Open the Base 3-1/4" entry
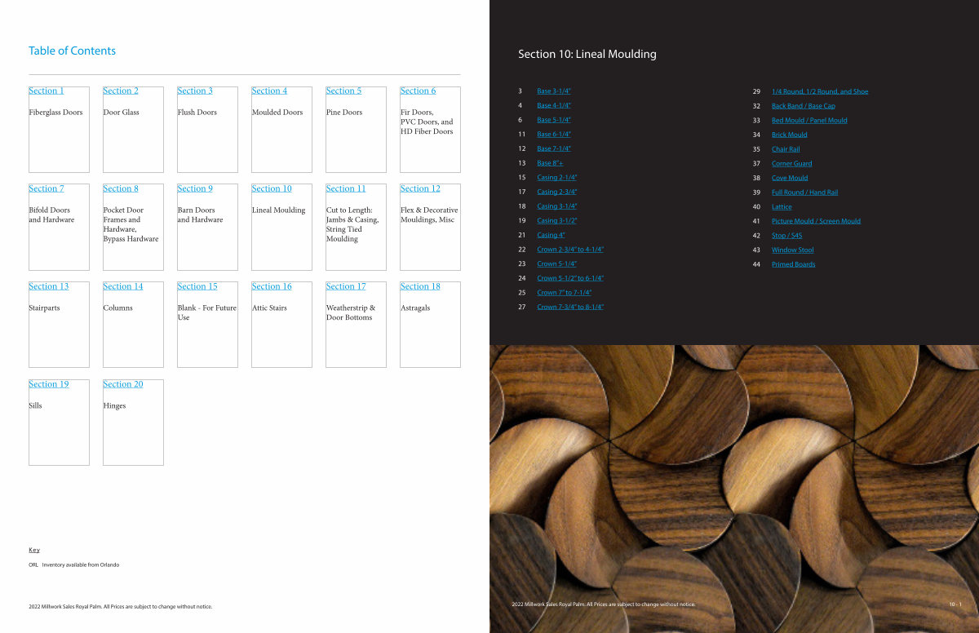The height and width of the screenshot is (633, 979). coord(553,91)
